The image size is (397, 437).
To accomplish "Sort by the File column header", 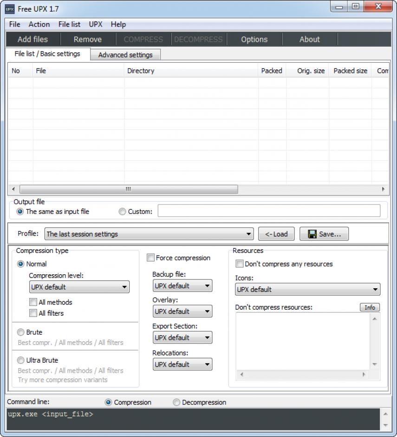I will coord(78,71).
